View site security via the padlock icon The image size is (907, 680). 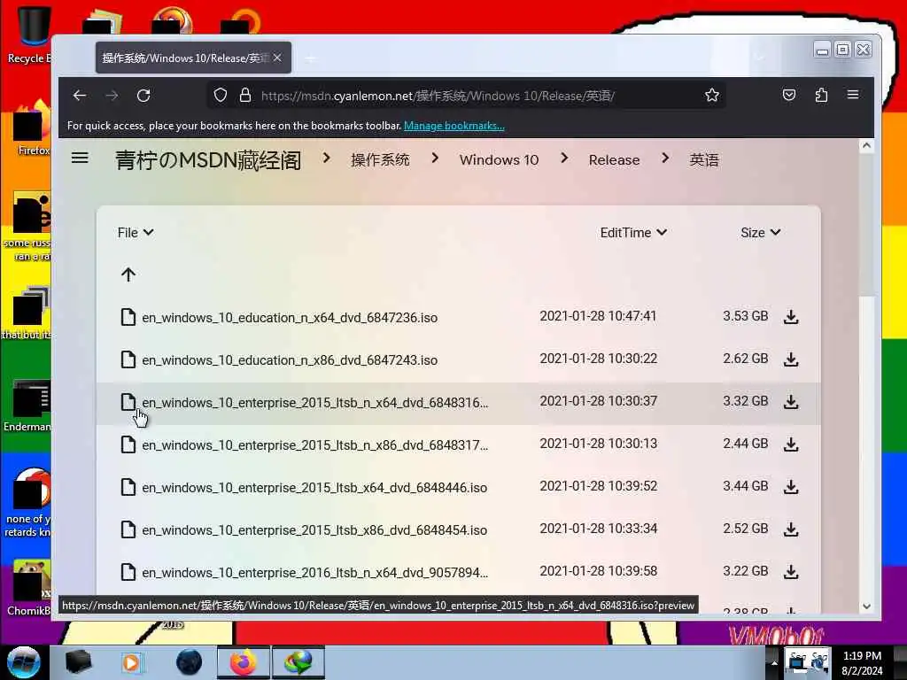click(x=245, y=95)
